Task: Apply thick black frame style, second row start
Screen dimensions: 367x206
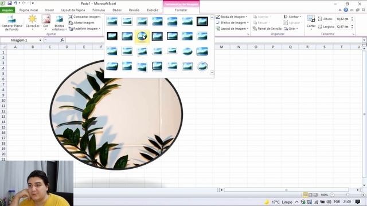Action: (x=112, y=36)
